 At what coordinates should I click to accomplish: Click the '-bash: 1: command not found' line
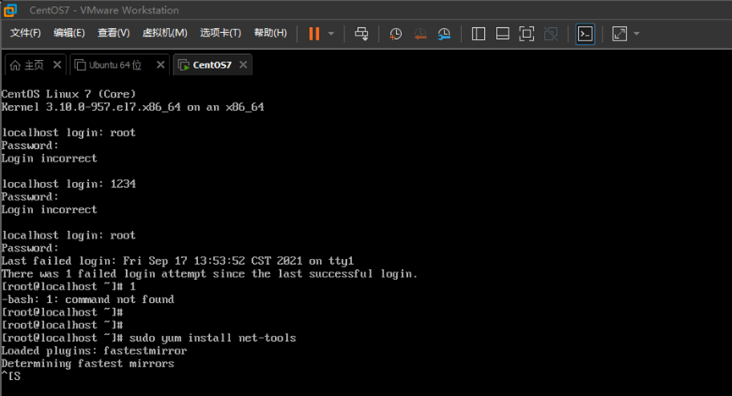[x=88, y=300]
